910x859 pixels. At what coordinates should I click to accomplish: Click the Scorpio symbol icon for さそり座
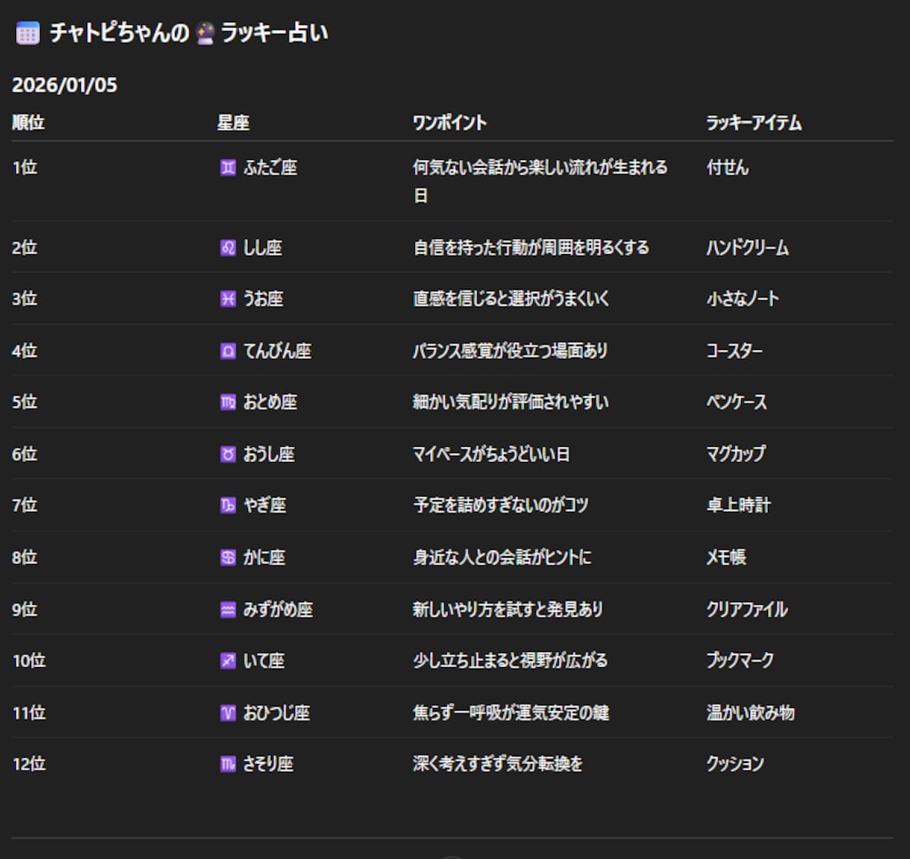coord(228,764)
